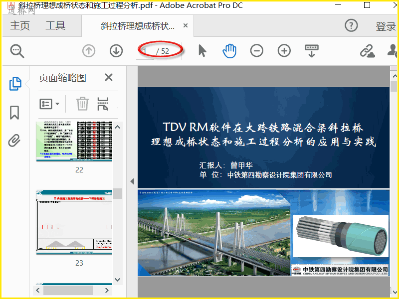The image size is (399, 299).
Task: Go to next page arrow
Action: 116,51
